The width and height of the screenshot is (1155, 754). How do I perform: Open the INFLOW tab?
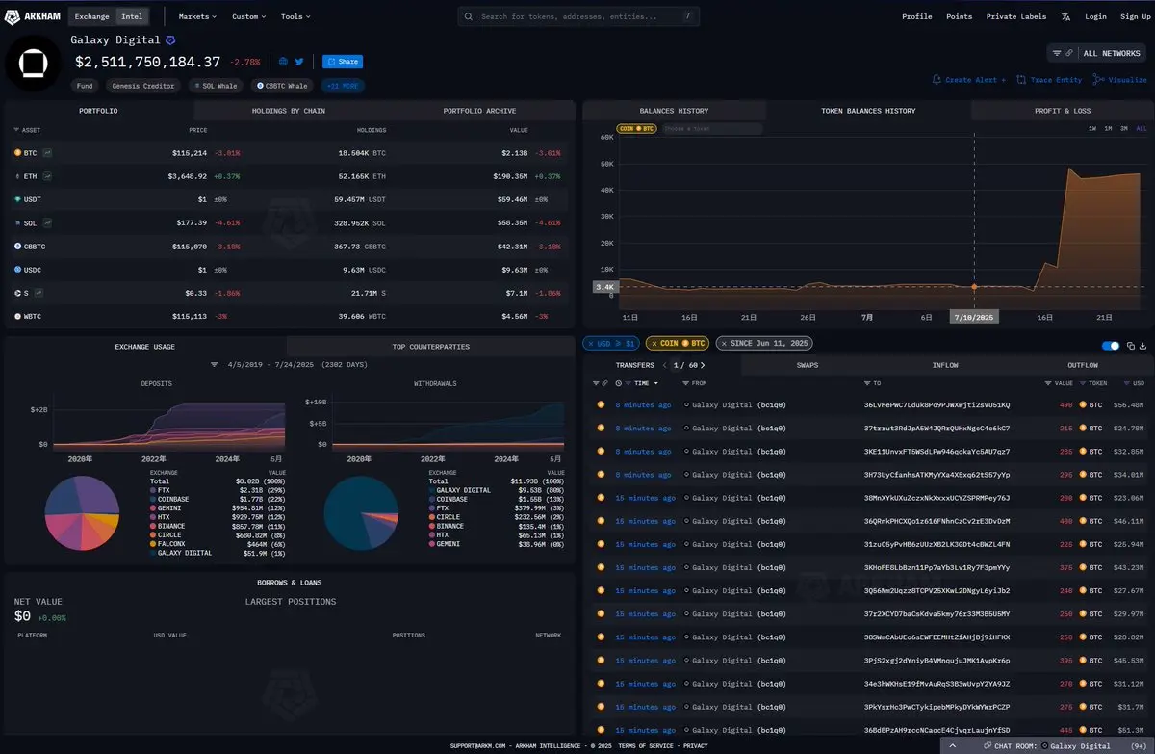[945, 365]
